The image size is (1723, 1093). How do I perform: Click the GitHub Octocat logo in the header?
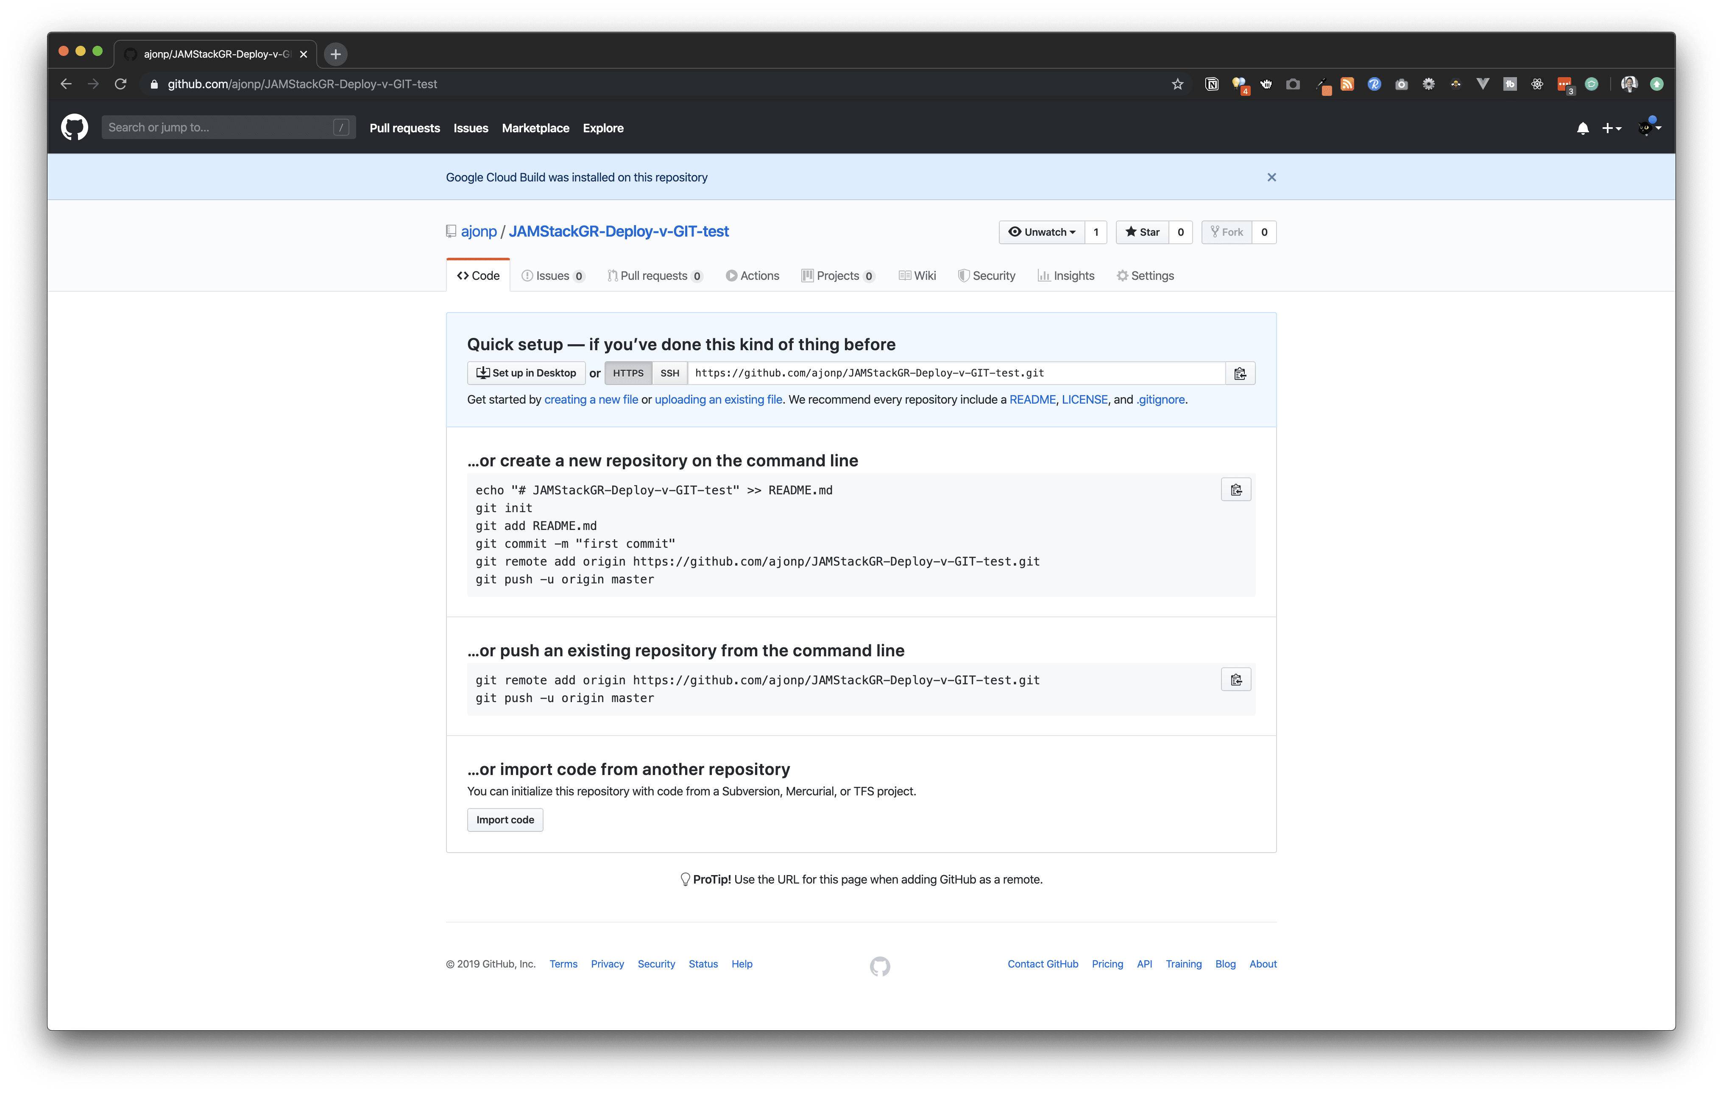[75, 127]
